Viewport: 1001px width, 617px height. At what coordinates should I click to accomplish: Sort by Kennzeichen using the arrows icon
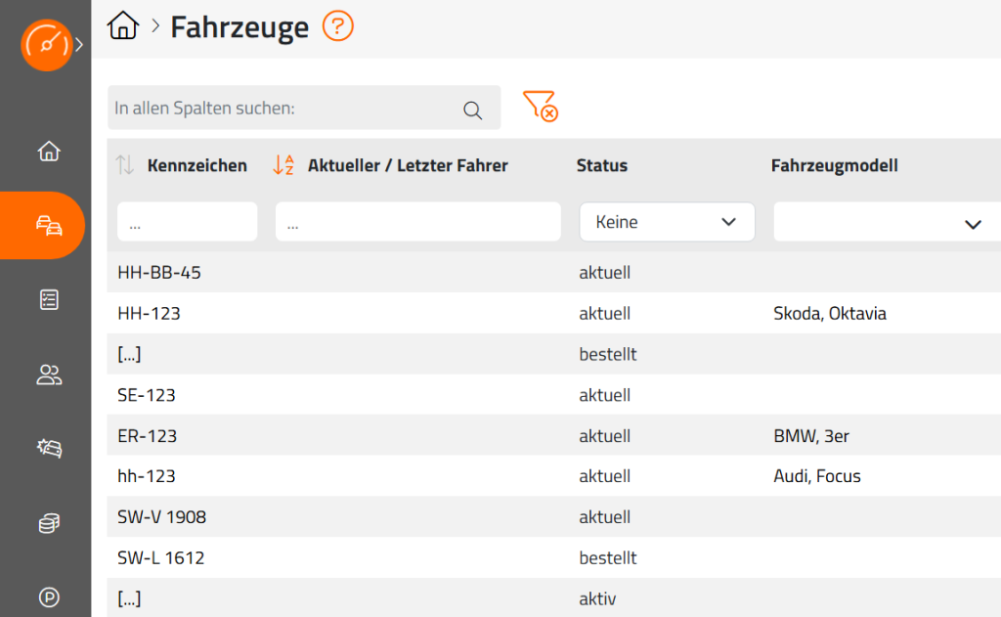point(125,165)
